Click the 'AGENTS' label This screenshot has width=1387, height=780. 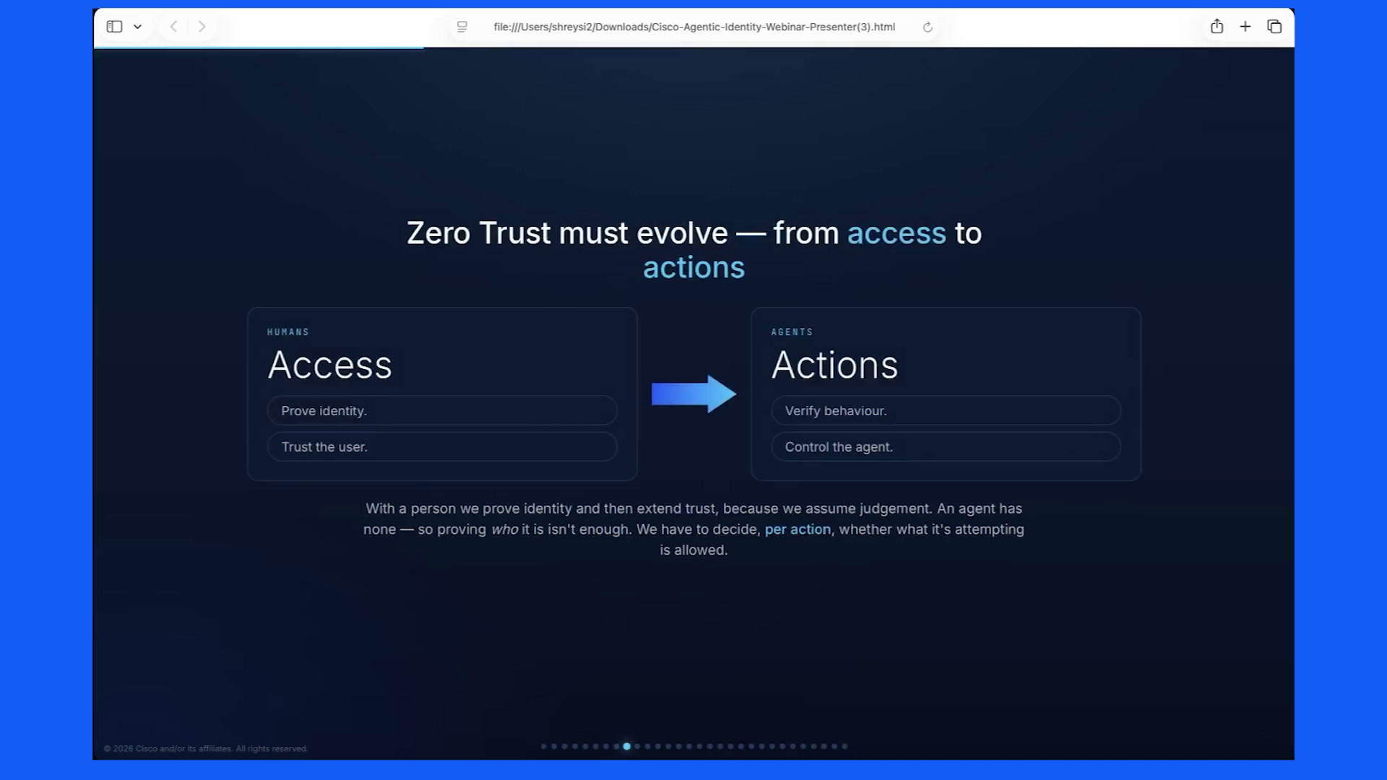pyautogui.click(x=792, y=332)
